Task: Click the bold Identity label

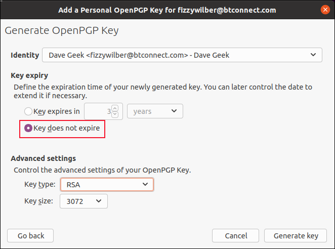Action: (25, 55)
